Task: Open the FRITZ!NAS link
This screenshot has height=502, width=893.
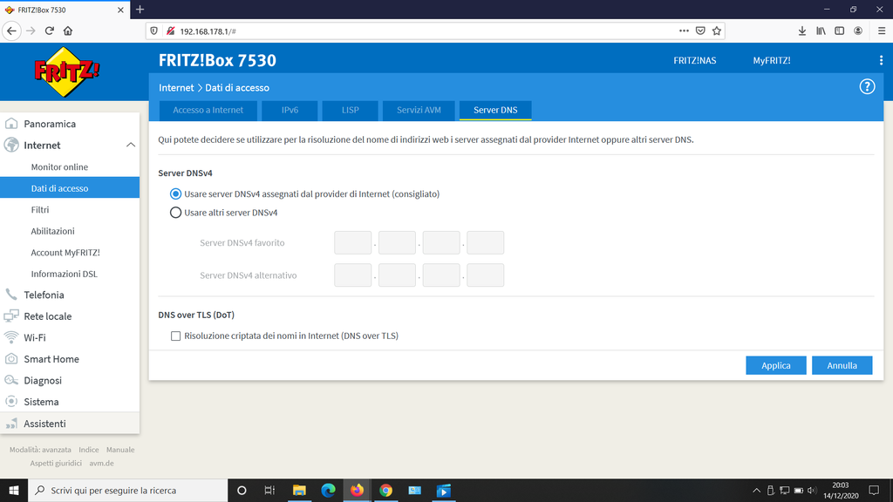Action: coord(695,60)
